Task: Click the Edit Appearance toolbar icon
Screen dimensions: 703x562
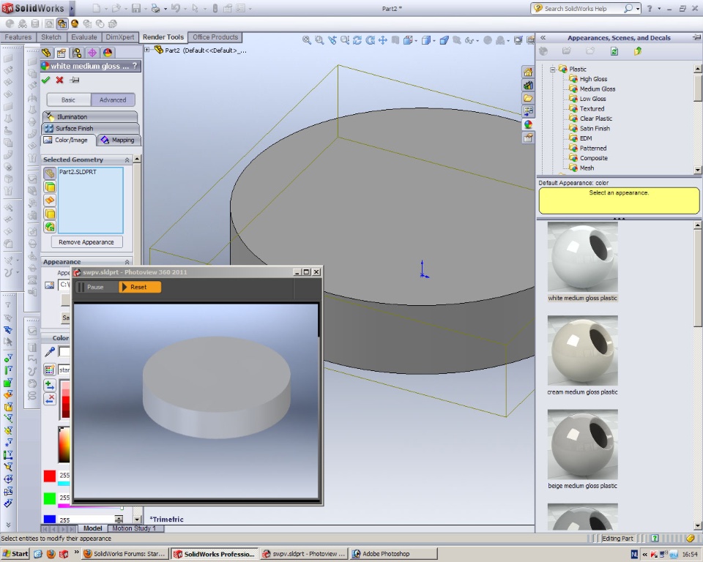Action: (62, 23)
